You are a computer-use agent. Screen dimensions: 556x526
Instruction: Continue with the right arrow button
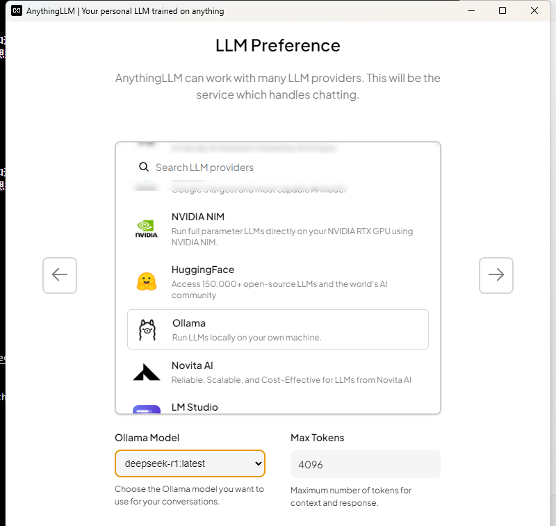coord(496,275)
